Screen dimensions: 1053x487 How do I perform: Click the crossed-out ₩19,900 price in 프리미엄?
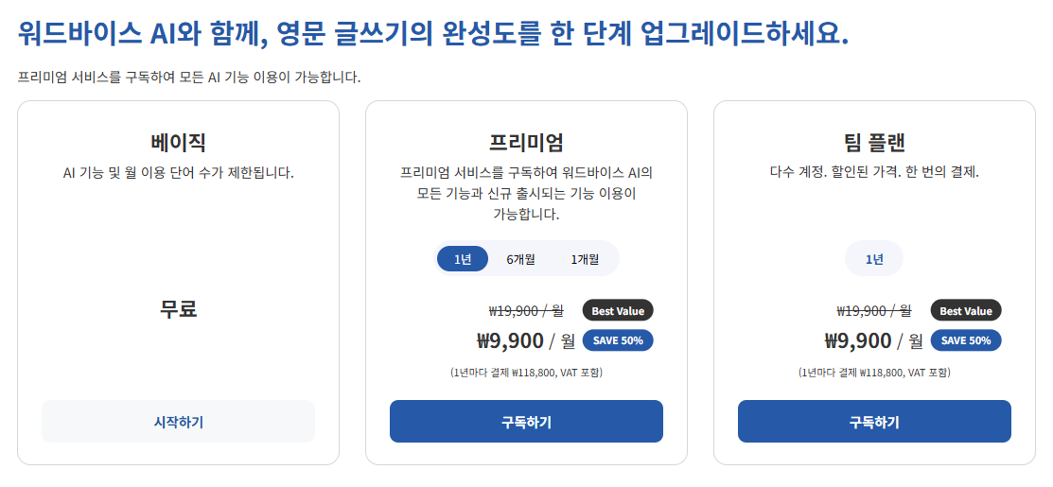(x=526, y=310)
